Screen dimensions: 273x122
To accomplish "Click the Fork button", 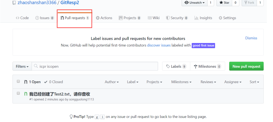I will pyautogui.click(x=249, y=3).
